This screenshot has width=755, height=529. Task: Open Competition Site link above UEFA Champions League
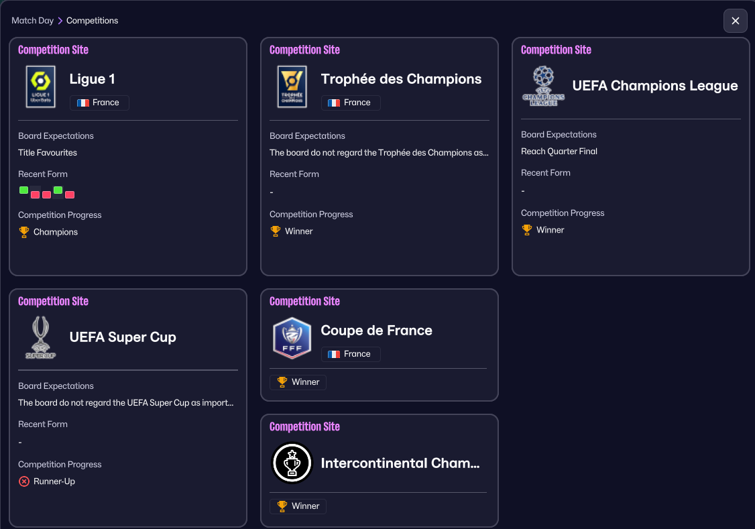556,50
